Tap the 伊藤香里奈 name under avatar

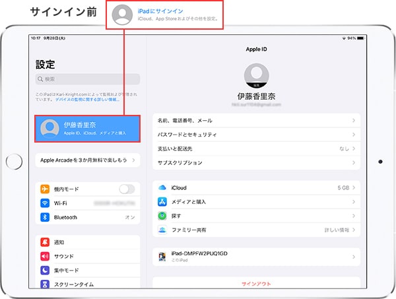click(256, 96)
